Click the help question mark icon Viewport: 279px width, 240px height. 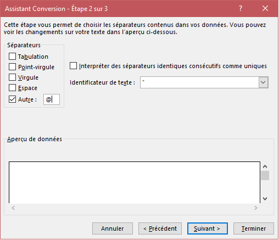pyautogui.click(x=241, y=8)
